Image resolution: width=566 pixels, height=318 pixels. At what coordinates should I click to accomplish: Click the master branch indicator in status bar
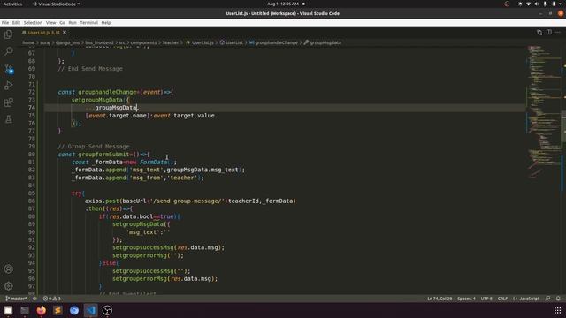[16, 299]
